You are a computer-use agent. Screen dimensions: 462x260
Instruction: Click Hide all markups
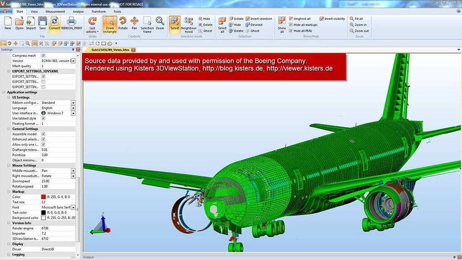(303, 25)
